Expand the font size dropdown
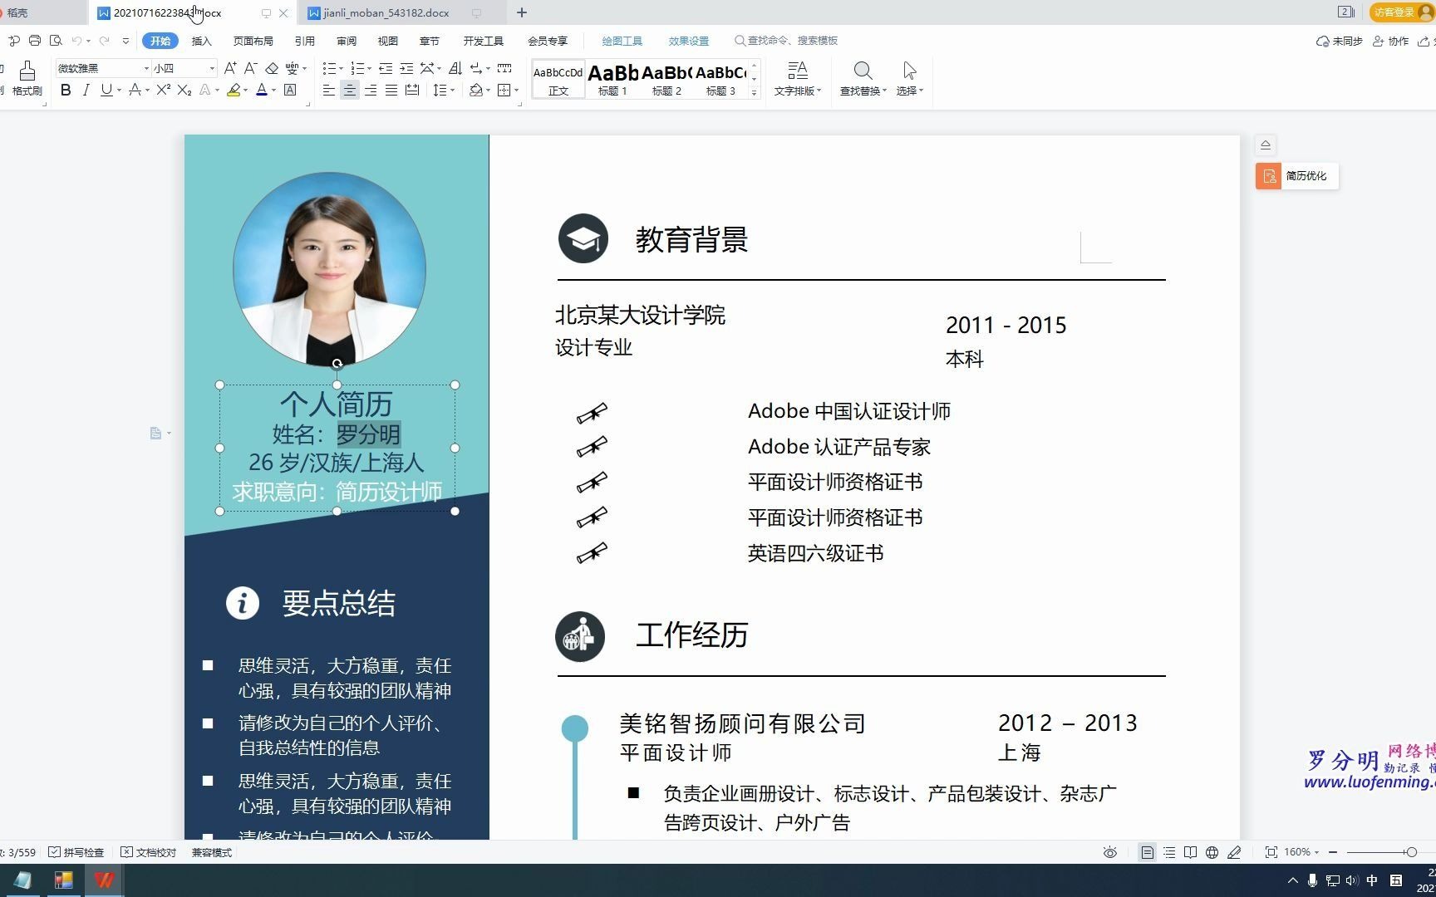Screen dimensions: 1436x897 click(x=212, y=67)
